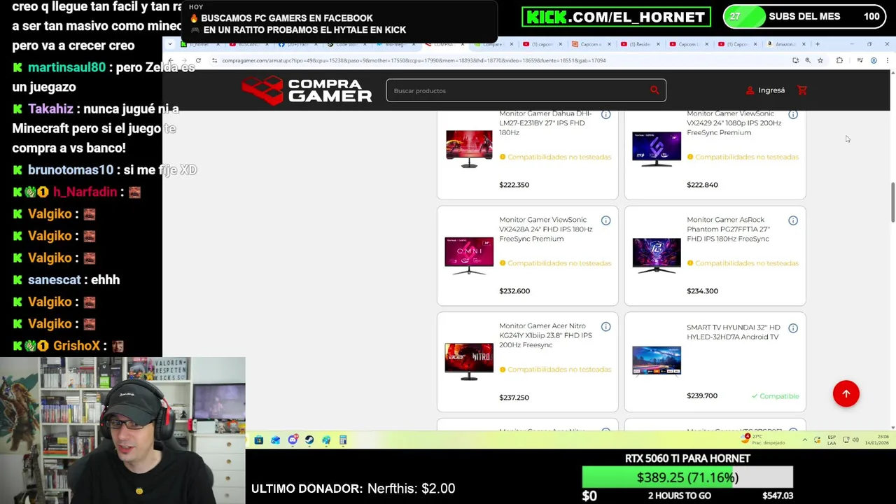
Task: Click the Compra Gamer logo
Action: [307, 90]
